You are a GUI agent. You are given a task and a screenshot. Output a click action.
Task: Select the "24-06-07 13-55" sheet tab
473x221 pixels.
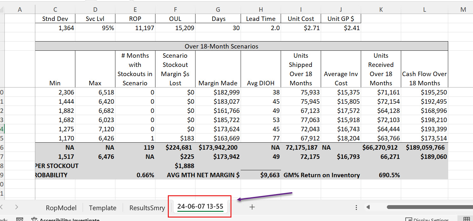tap(200, 206)
